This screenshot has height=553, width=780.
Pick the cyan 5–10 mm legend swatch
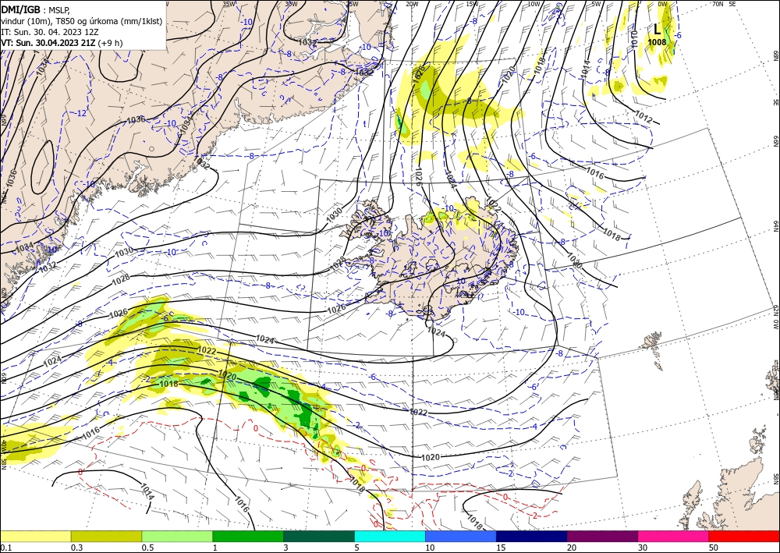390,536
